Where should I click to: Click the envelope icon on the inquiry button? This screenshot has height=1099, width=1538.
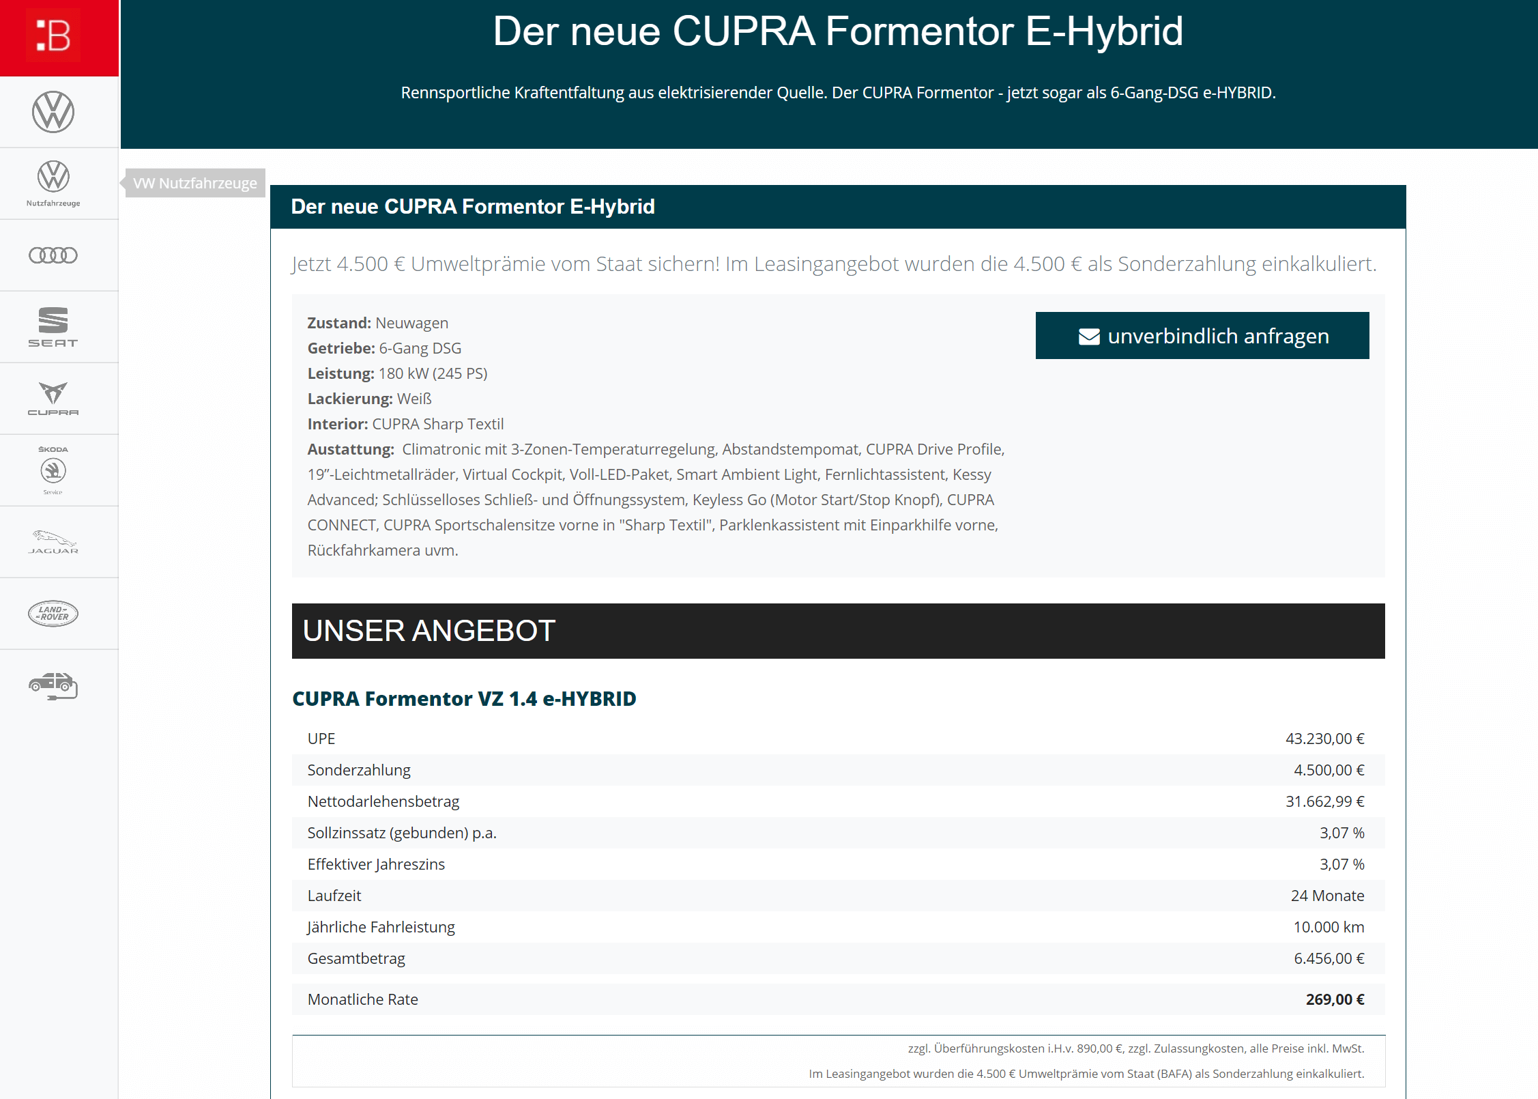(1089, 337)
